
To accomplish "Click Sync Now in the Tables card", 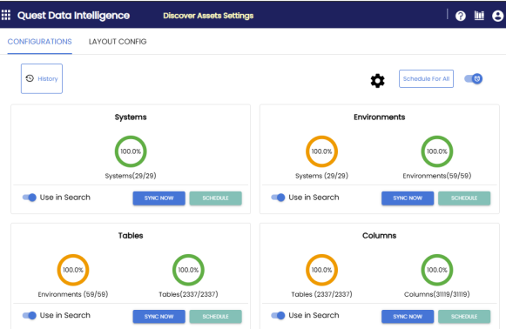I will click(159, 317).
